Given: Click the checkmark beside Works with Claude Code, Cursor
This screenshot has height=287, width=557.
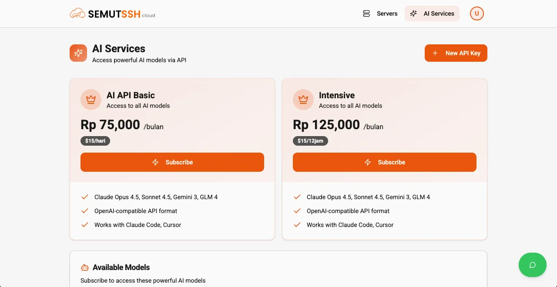Looking at the screenshot, I should click(84, 225).
